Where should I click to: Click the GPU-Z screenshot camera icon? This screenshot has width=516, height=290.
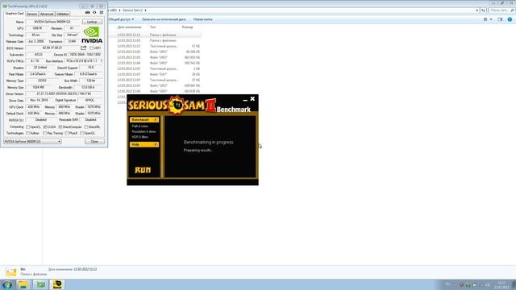point(88,13)
